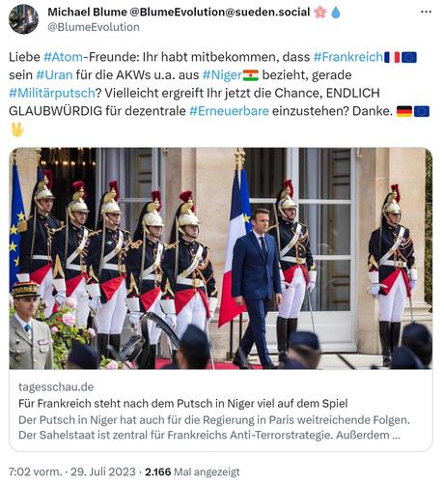
Task: Click the #Uran hashtag
Action: click(x=54, y=75)
